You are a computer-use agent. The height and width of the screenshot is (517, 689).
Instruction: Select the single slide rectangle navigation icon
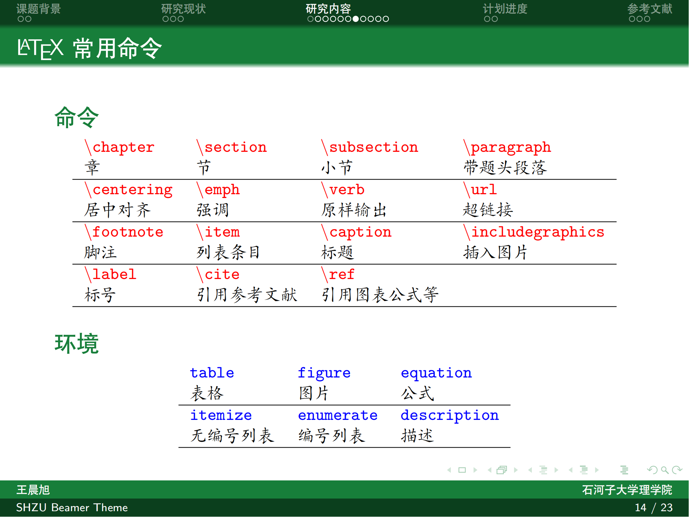coord(462,470)
